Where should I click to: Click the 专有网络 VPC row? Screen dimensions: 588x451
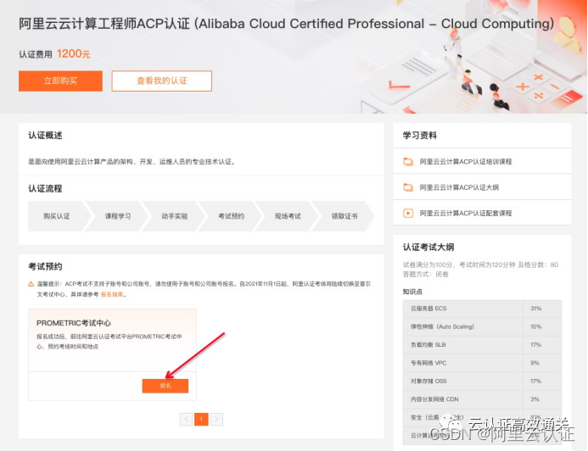(x=482, y=363)
